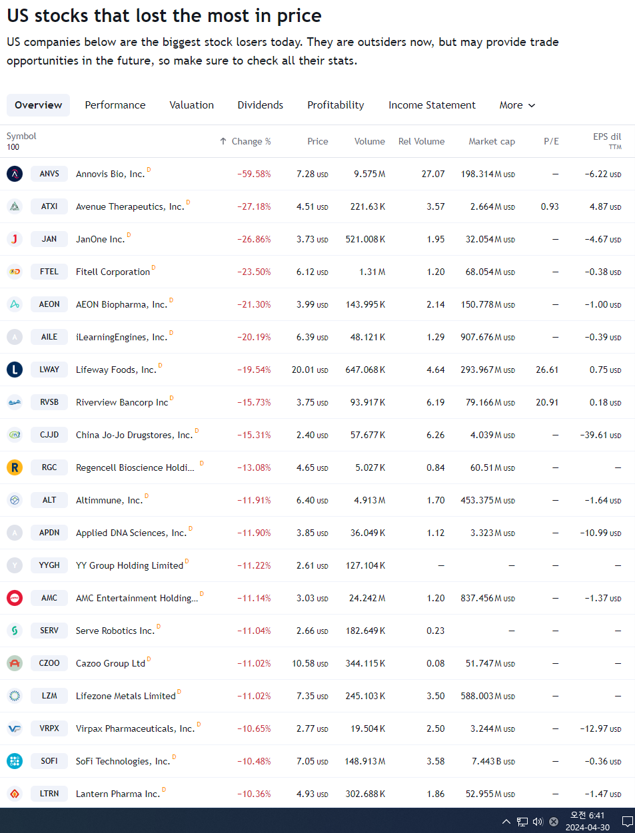The image size is (635, 833).
Task: Open Riverview Bancorp Inc name link
Action: tap(122, 402)
